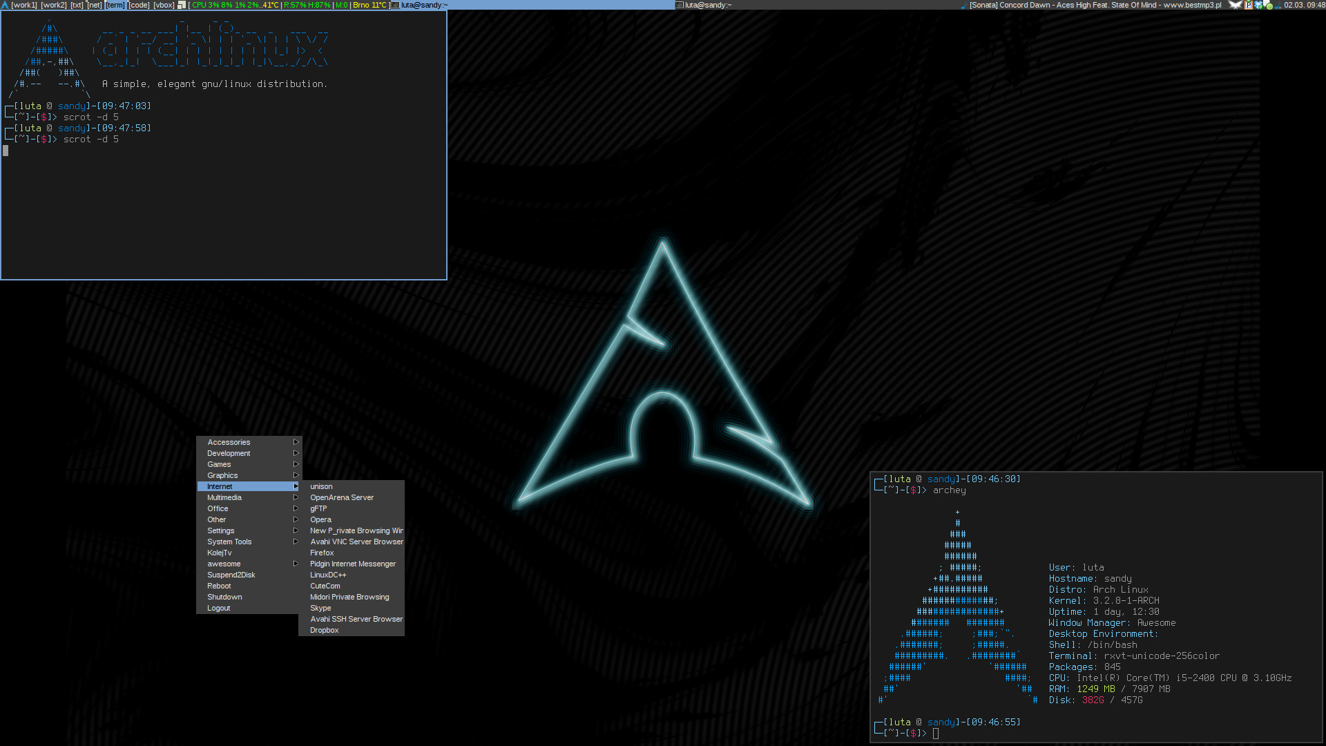Screen dimensions: 1326x746
Task: Choose Suspend2Disk from the menu
Action: click(x=249, y=575)
